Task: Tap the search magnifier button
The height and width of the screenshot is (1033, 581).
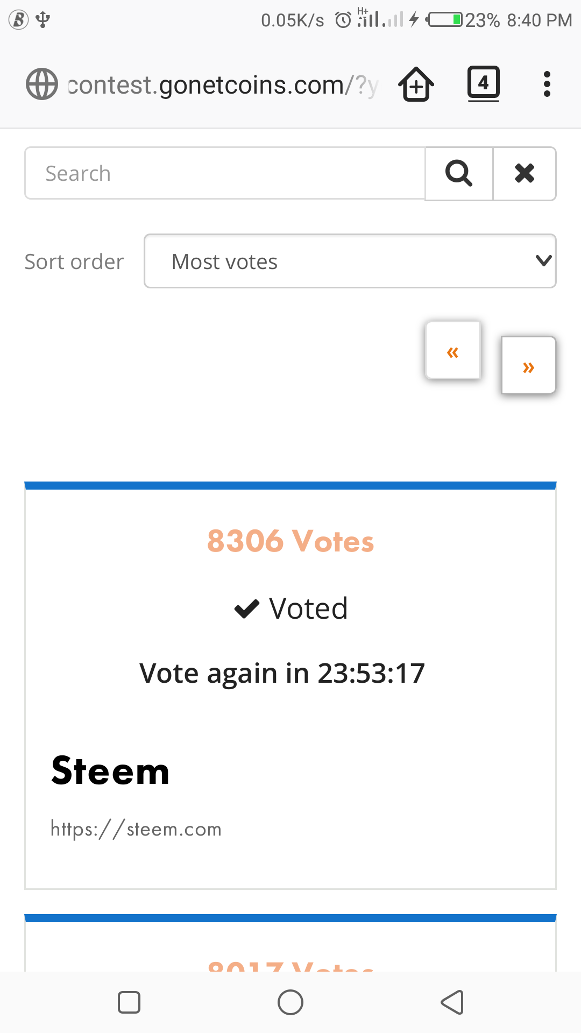Action: (x=459, y=174)
